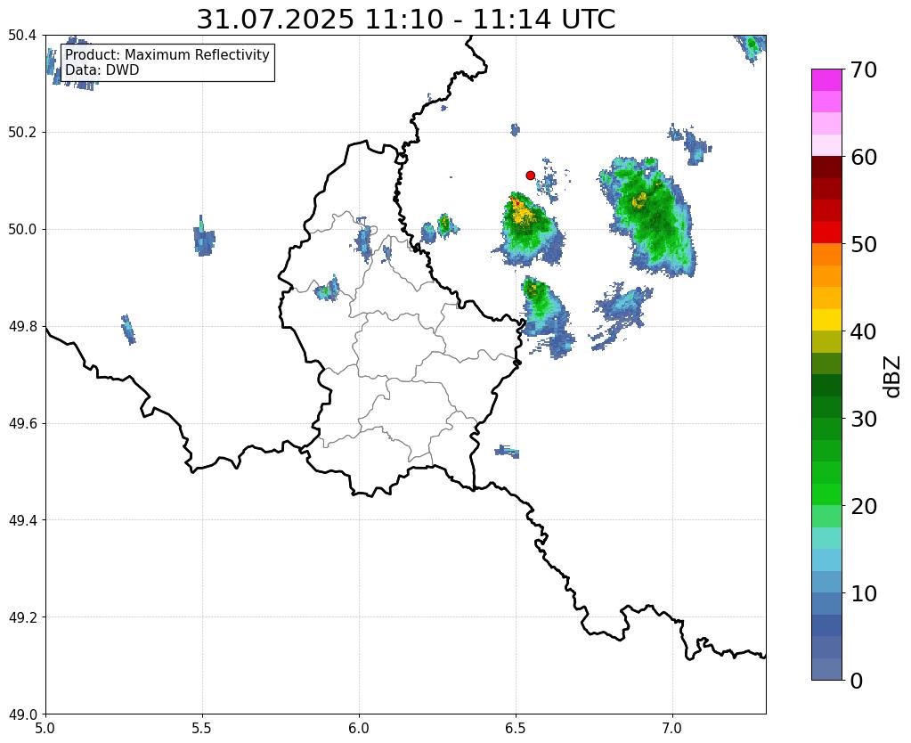Click the yellow colorbar segment above 40

point(826,320)
